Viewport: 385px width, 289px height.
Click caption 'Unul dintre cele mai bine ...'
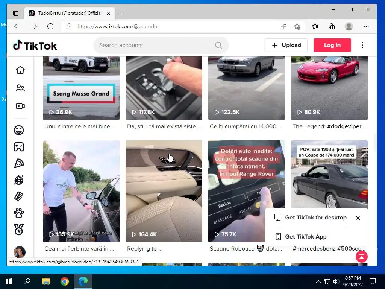tap(80, 126)
